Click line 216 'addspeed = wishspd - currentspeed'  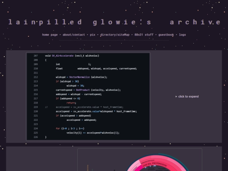(79, 94)
